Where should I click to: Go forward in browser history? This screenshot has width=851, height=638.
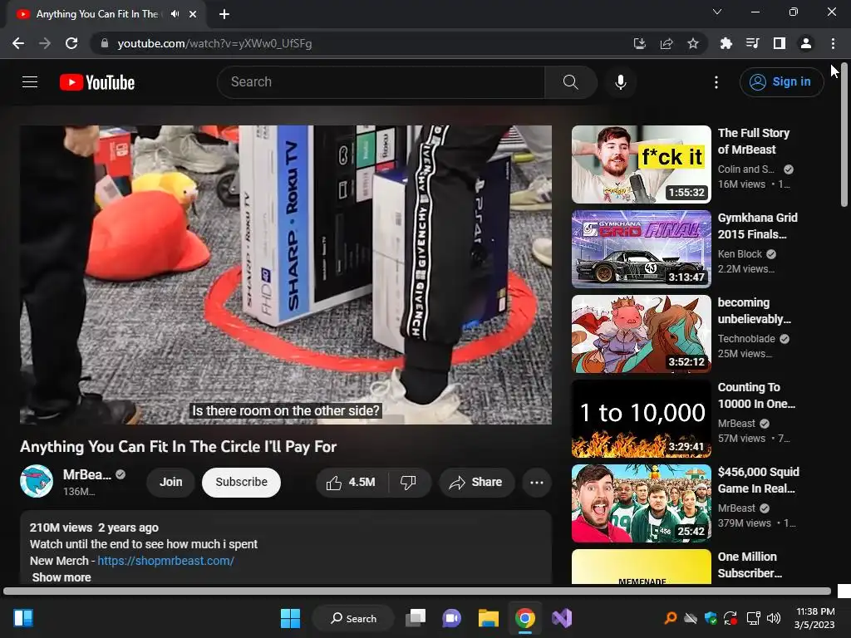[x=45, y=43]
